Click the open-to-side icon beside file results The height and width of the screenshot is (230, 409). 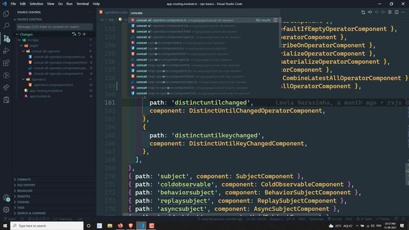pos(275,20)
